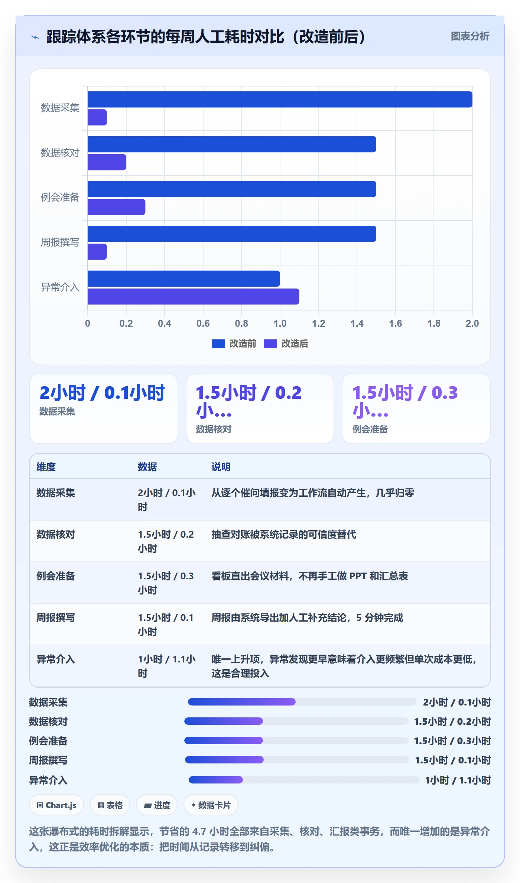Screen dimensions: 520x883
Task: Click the 维度 column header
Action: pos(46,467)
